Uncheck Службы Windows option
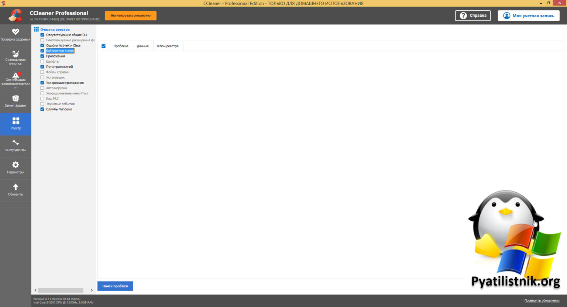The width and height of the screenshot is (567, 307). (x=42, y=109)
